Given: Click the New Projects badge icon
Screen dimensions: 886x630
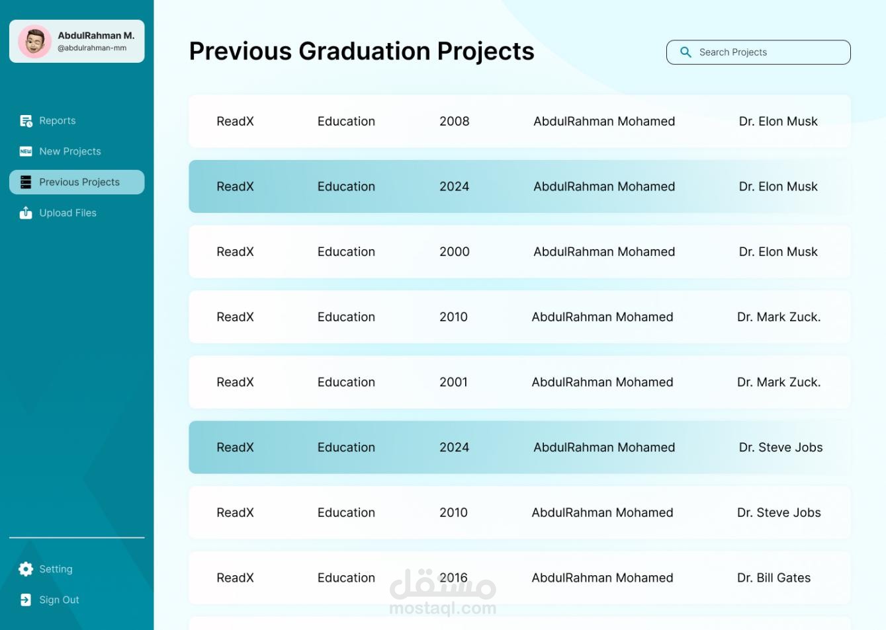Looking at the screenshot, I should tap(26, 151).
